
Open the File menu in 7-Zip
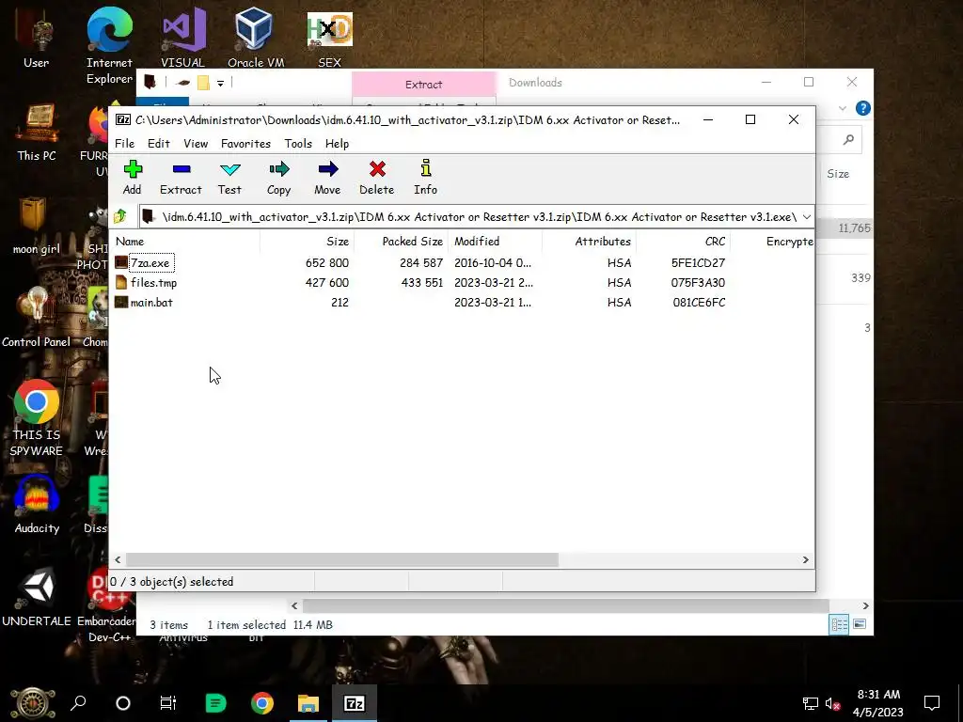click(125, 144)
